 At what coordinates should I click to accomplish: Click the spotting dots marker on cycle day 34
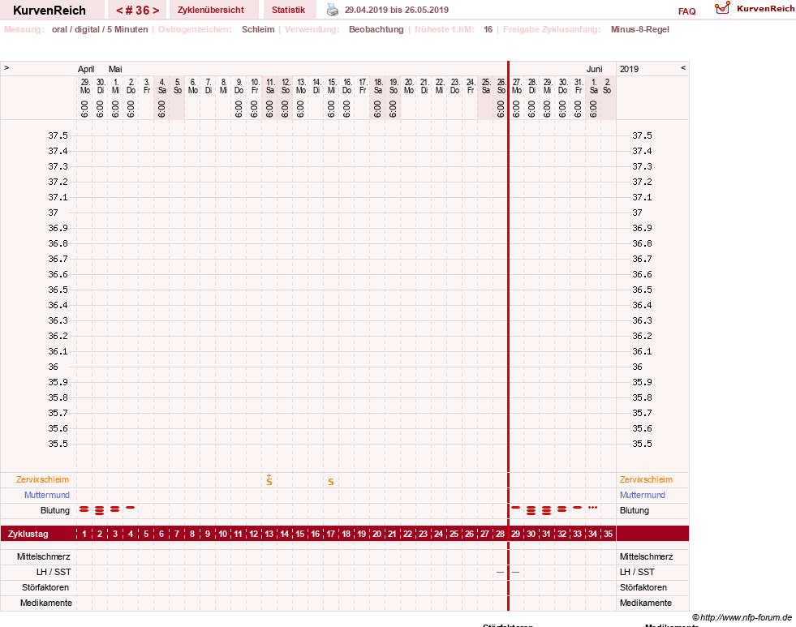[592, 507]
